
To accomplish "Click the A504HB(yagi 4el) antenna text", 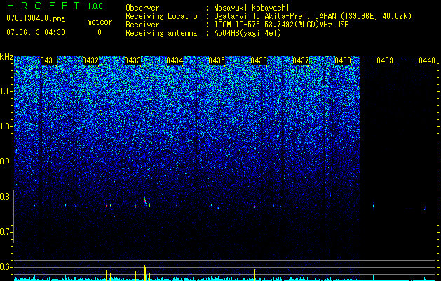I will click(247, 33).
